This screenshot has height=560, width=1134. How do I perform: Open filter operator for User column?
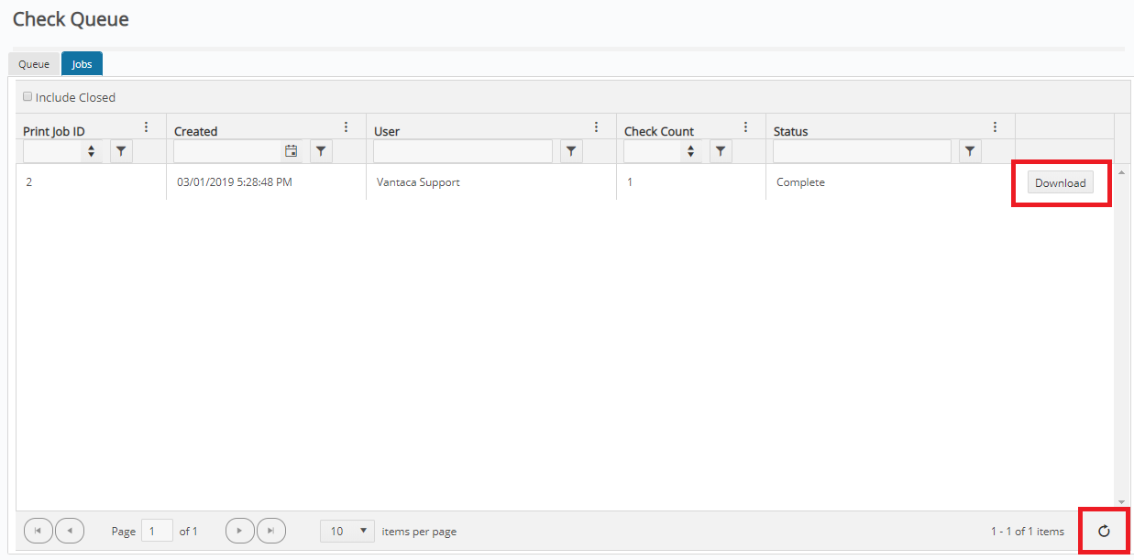pyautogui.click(x=571, y=151)
